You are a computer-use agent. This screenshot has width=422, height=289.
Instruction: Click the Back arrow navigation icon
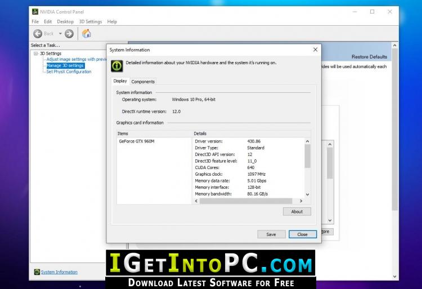(38, 34)
